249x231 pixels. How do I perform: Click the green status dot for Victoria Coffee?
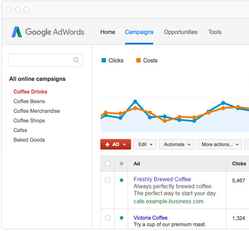click(x=121, y=218)
